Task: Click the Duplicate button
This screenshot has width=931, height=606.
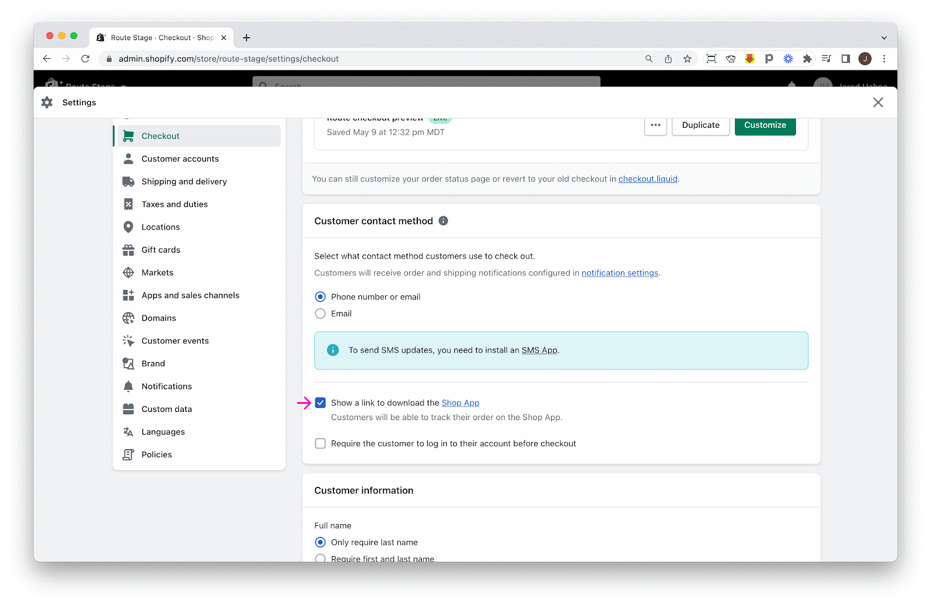Action: point(701,125)
